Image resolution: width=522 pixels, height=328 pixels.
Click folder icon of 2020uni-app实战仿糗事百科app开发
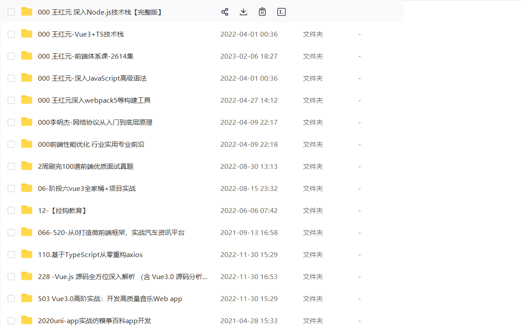[26, 321]
